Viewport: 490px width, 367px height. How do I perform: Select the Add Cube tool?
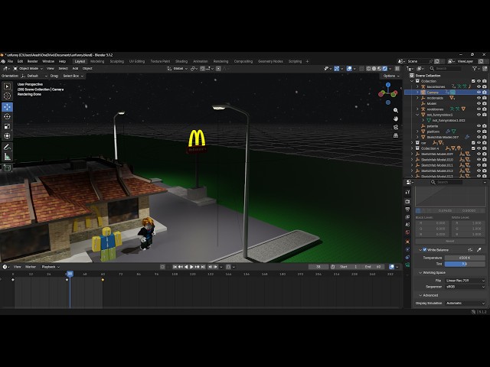7,168
